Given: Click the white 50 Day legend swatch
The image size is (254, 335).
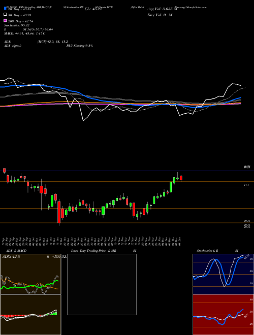Looking at the screenshot, I should pyautogui.click(x=5, y=15).
